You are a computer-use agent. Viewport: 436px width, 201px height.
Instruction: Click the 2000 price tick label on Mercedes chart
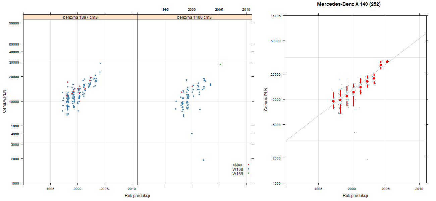point(277,158)
